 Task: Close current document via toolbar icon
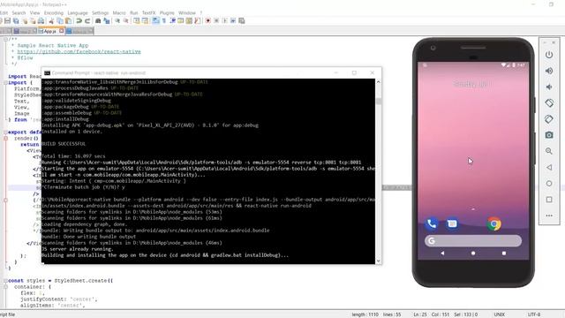click(x=25, y=21)
